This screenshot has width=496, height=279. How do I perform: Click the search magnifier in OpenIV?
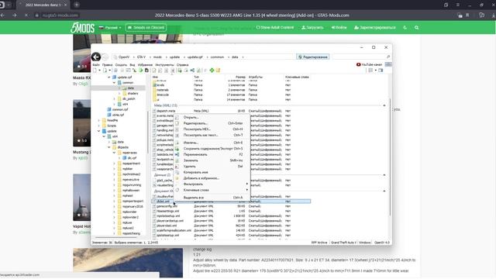pos(388,57)
